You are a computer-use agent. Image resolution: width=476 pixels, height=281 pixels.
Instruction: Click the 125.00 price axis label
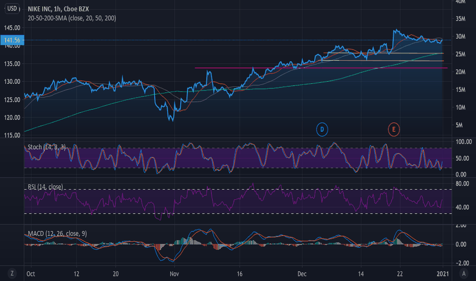coord(12,100)
